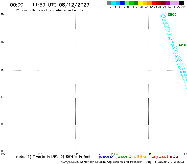
Task: Select the 5.72 wave height value
Action: (x=167, y=29)
